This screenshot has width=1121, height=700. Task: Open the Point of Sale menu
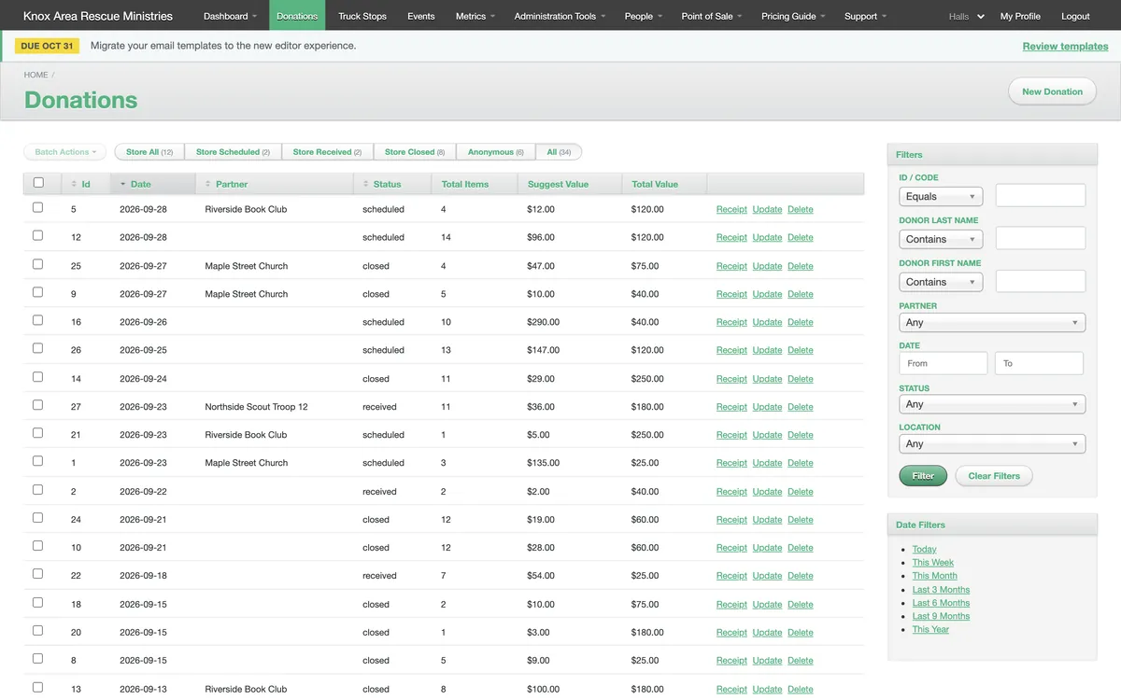[x=712, y=16]
